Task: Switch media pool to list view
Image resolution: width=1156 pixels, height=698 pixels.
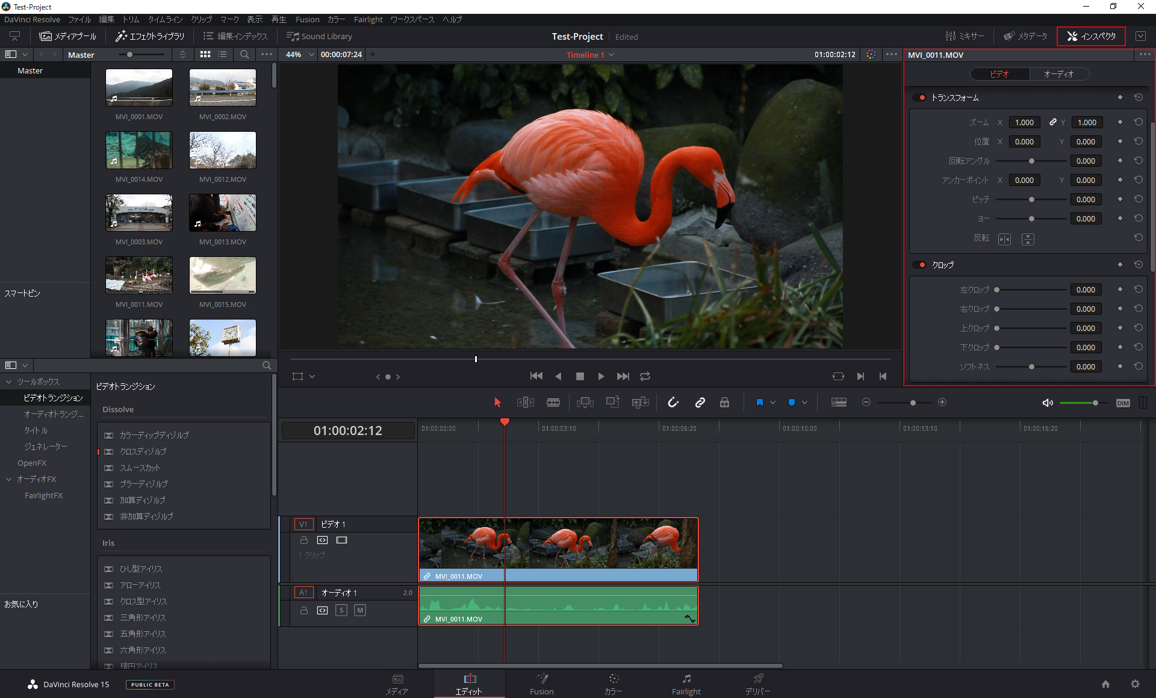Action: (x=222, y=54)
